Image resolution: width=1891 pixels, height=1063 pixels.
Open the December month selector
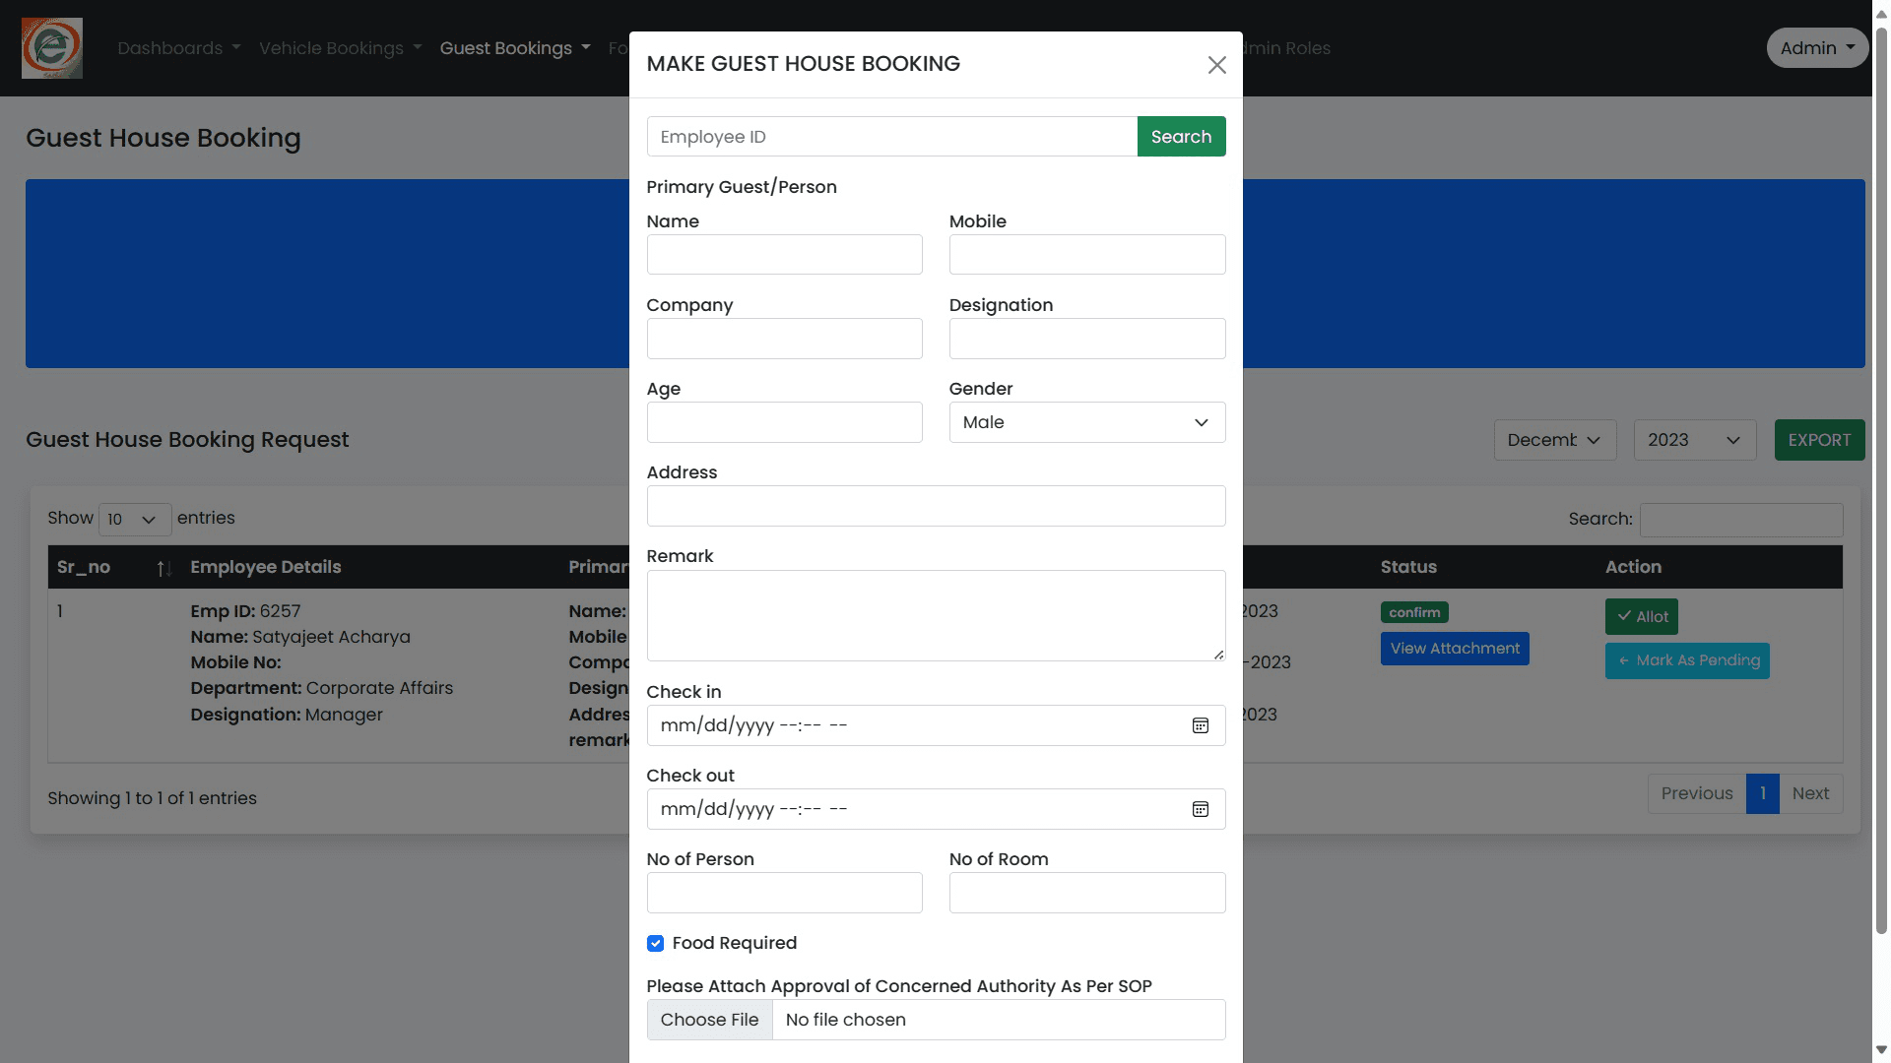pos(1554,440)
